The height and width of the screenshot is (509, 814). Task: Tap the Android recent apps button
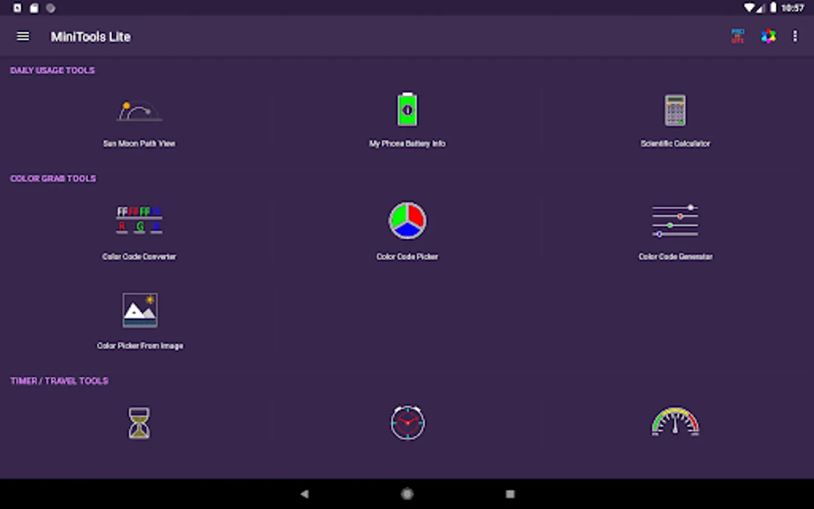510,494
